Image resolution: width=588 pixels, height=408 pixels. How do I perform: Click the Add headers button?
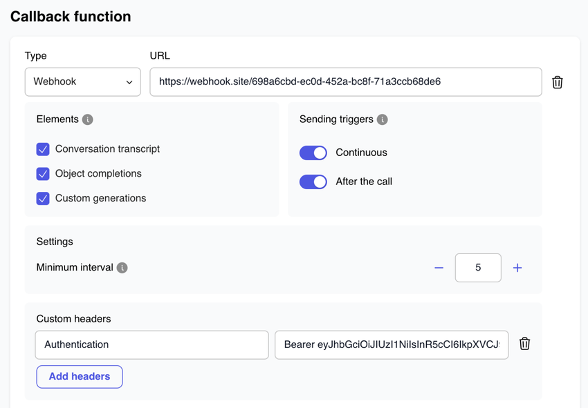[80, 377]
